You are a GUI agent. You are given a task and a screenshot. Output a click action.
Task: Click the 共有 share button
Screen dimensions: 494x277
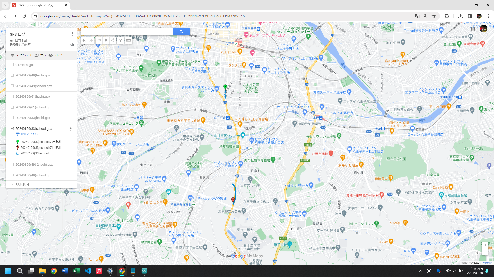click(x=40, y=55)
